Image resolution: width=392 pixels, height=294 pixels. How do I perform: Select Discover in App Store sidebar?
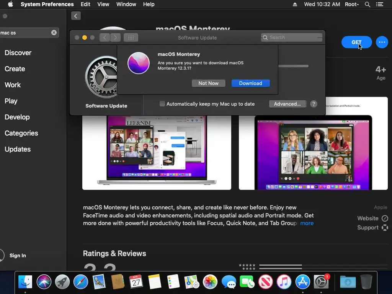click(x=18, y=53)
